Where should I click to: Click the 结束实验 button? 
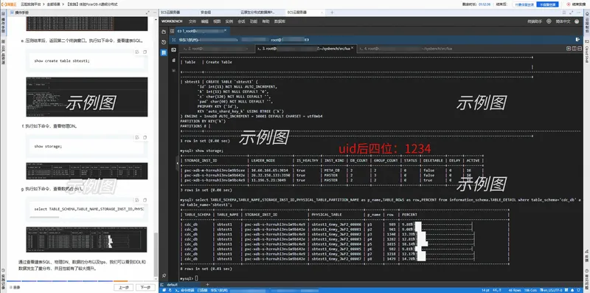click(x=577, y=4)
